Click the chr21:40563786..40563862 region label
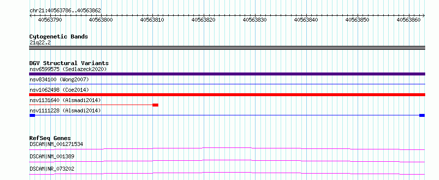This screenshot has height=180, width=439. (65, 10)
